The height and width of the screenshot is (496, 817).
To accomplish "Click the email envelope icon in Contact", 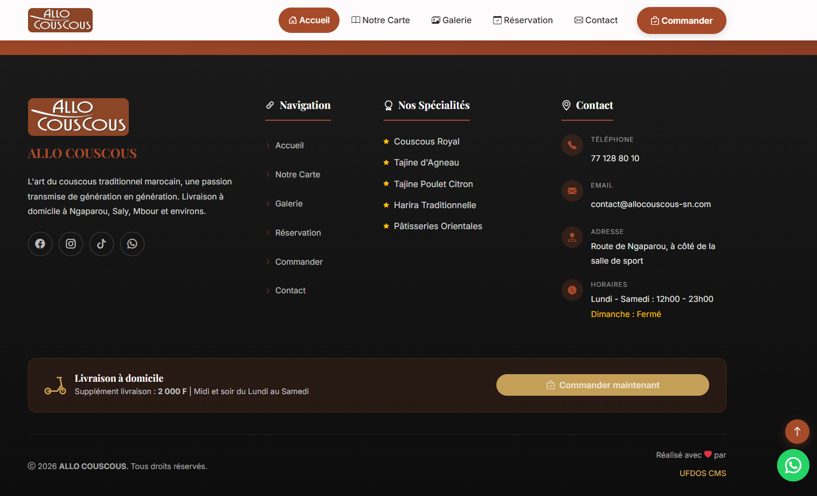I will point(572,191).
